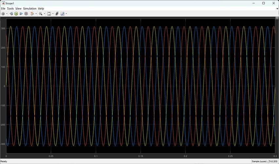Click the Stop simulation button
279x164 pixels.
pyautogui.click(x=26, y=14)
